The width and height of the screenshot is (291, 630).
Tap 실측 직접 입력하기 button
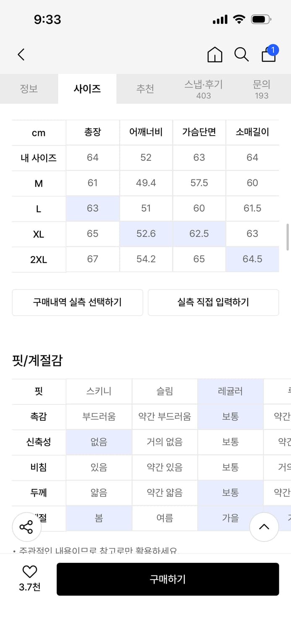[x=212, y=302]
